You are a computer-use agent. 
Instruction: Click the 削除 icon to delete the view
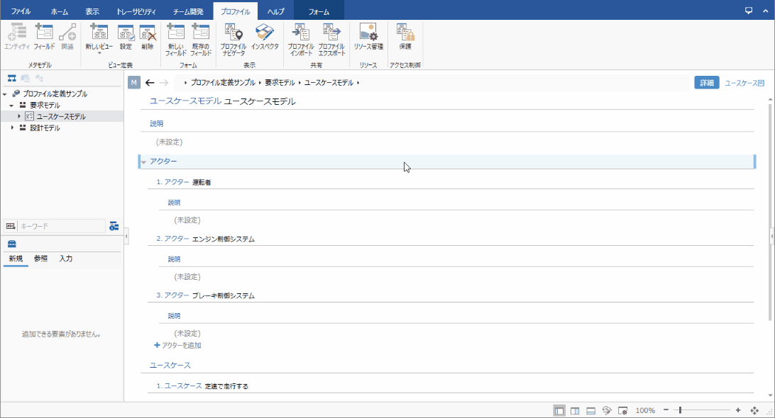coord(148,35)
